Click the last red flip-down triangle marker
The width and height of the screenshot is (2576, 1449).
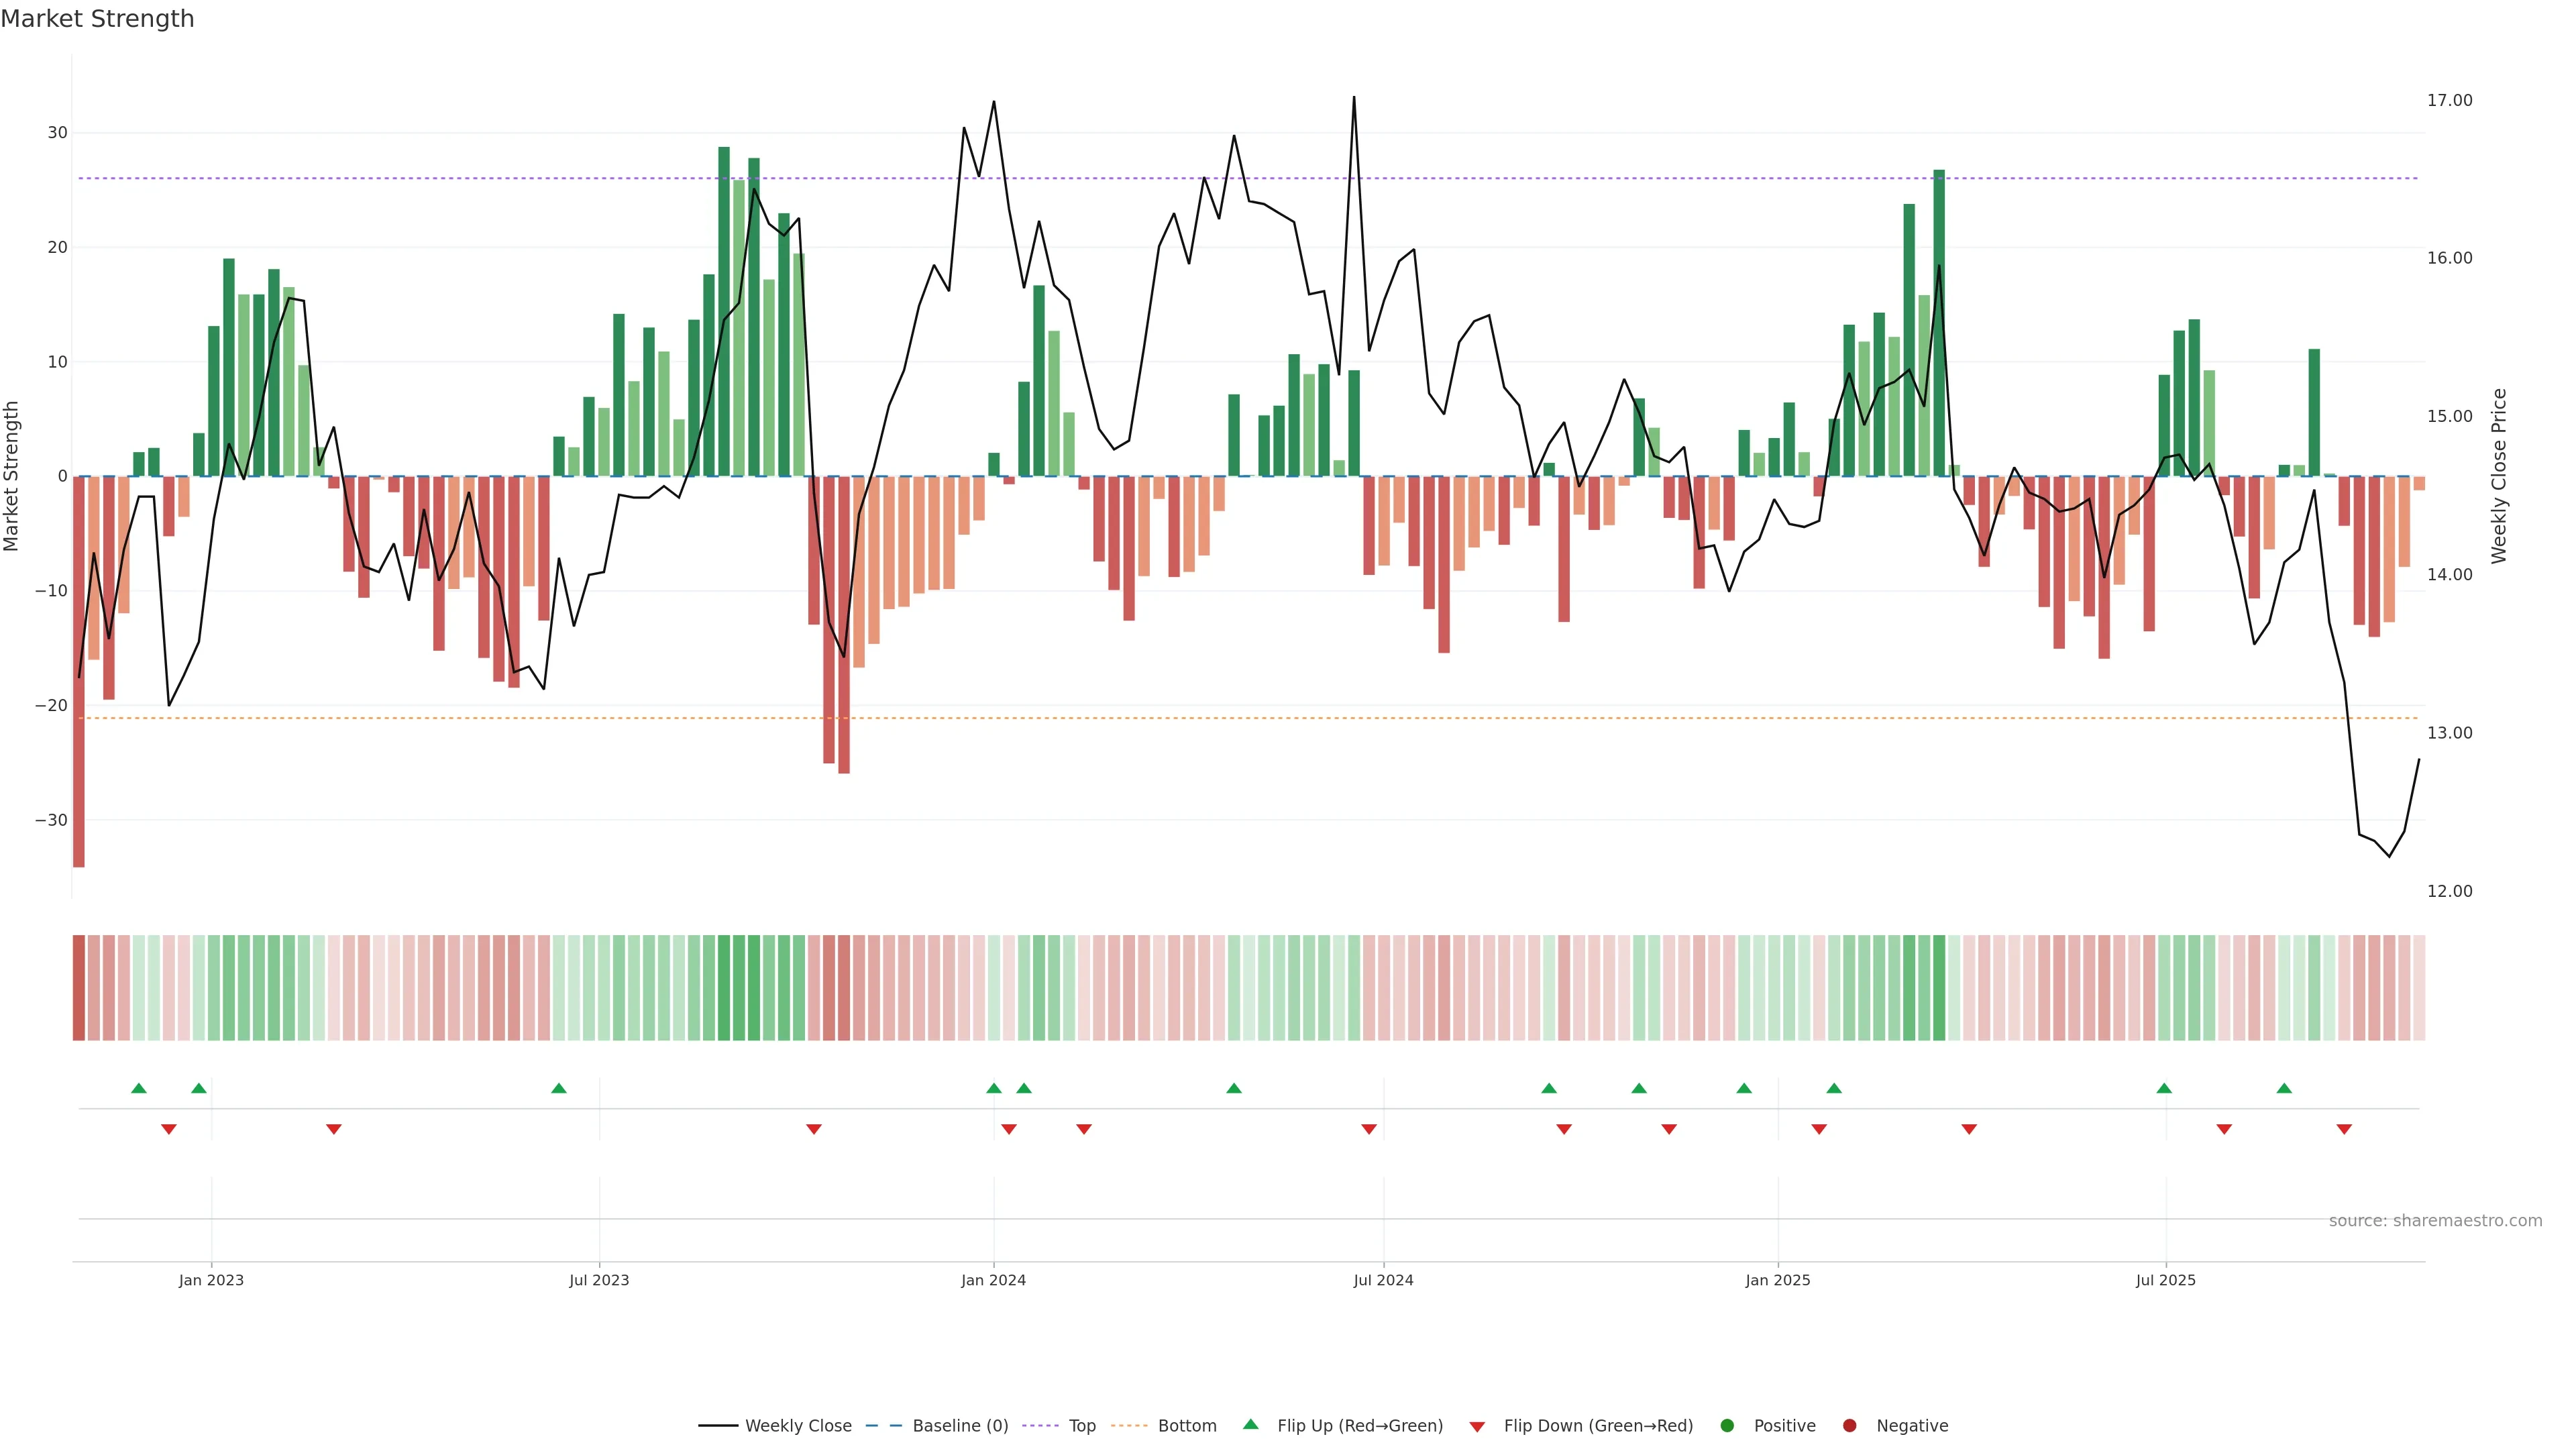click(x=2344, y=1129)
